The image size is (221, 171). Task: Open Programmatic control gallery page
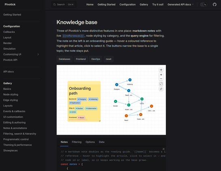click(16, 139)
